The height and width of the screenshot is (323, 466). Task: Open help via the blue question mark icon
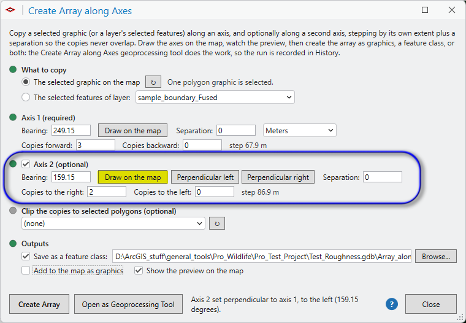pos(392,304)
